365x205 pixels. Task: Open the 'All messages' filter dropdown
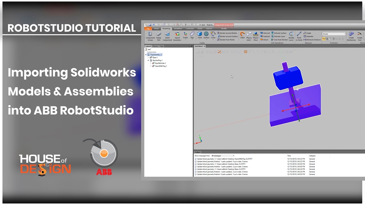click(222, 156)
